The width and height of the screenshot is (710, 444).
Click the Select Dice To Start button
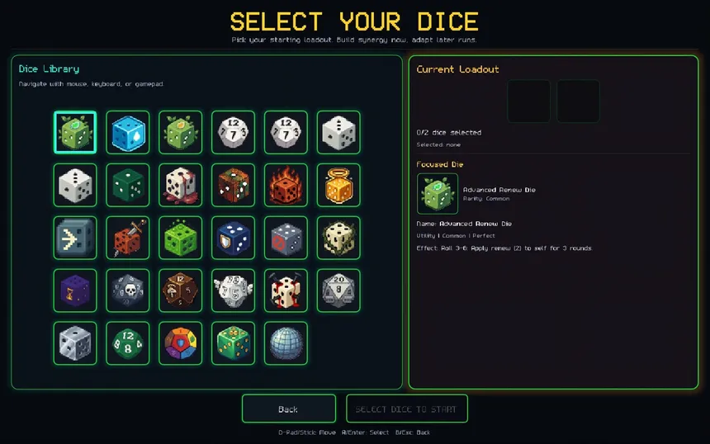tap(407, 409)
